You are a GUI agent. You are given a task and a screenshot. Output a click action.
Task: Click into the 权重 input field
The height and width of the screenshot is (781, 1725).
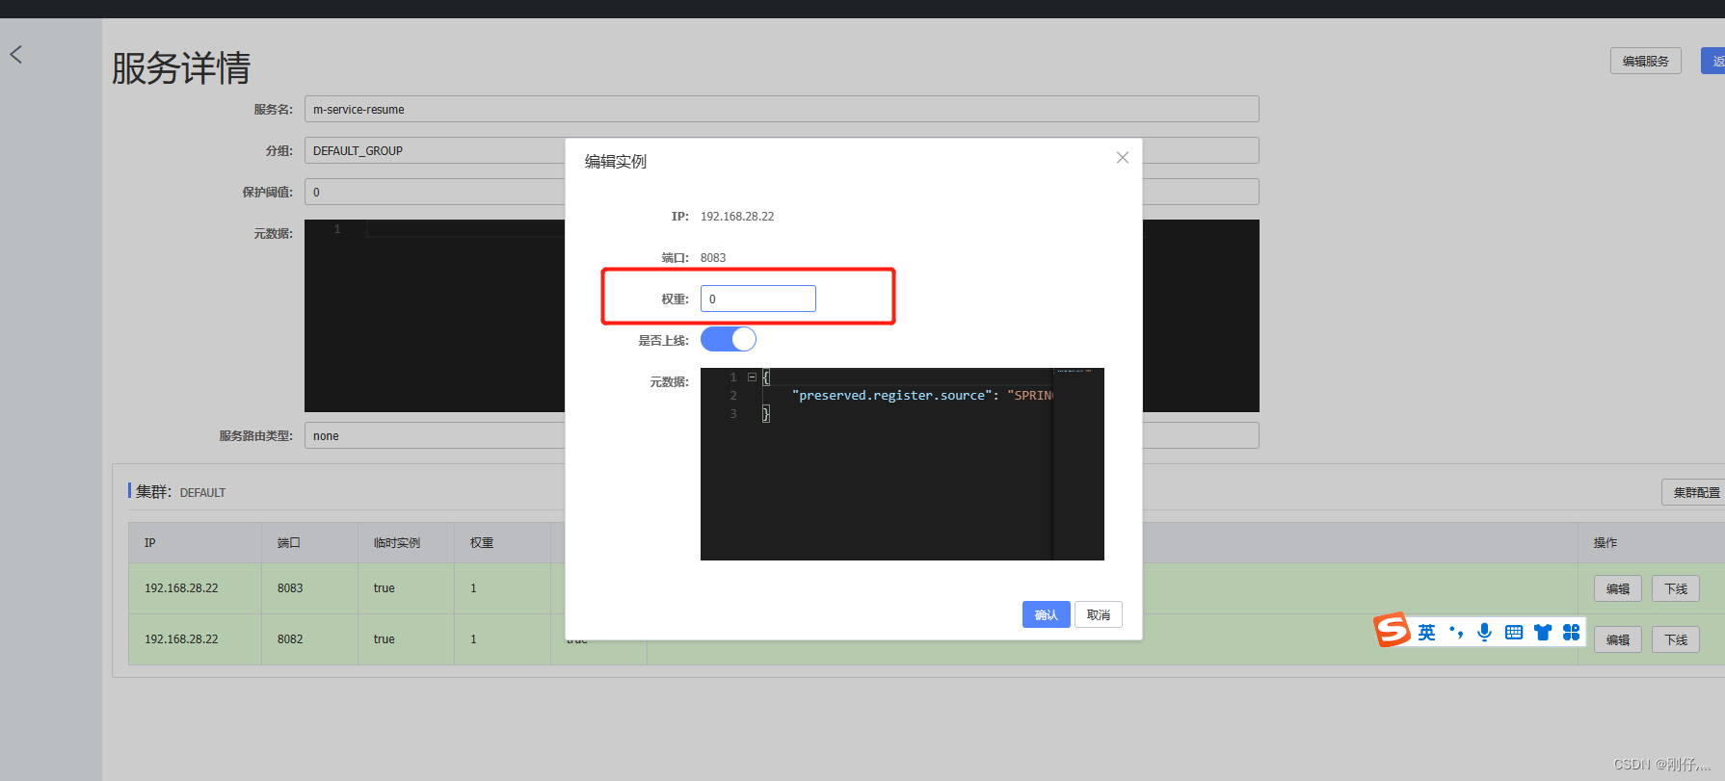click(x=757, y=299)
